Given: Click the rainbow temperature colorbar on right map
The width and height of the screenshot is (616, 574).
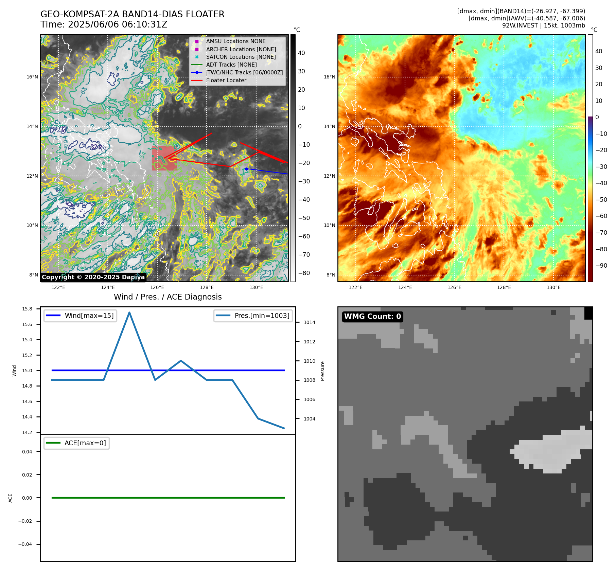Looking at the screenshot, I should coord(591,158).
